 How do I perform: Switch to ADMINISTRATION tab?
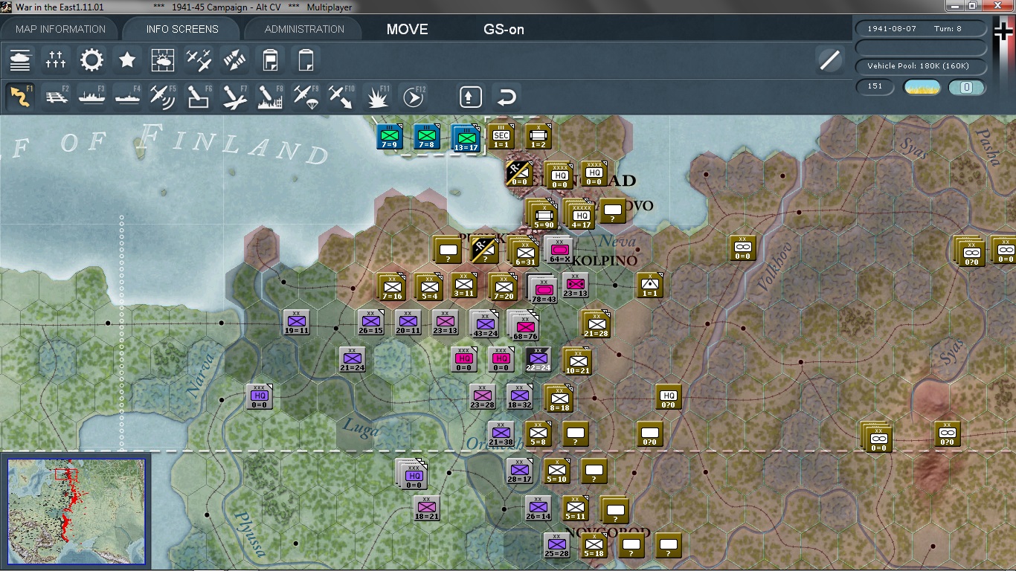tap(304, 29)
